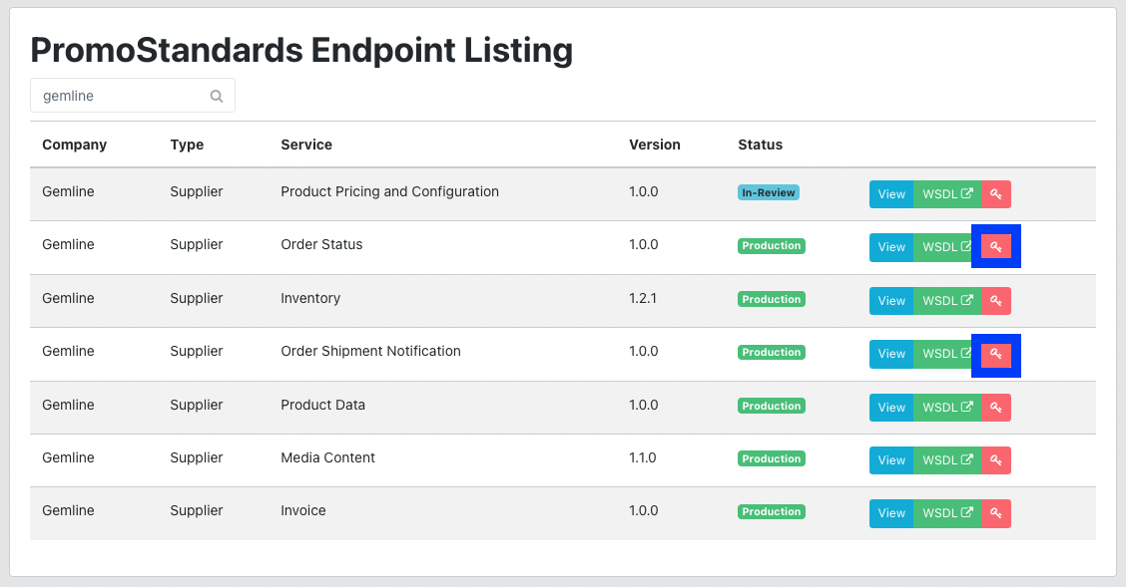Click the Type column header

pos(187,145)
